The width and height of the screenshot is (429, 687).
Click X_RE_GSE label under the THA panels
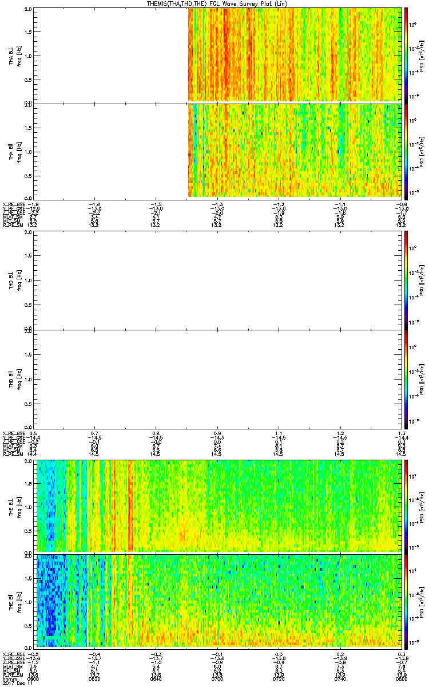[13, 204]
